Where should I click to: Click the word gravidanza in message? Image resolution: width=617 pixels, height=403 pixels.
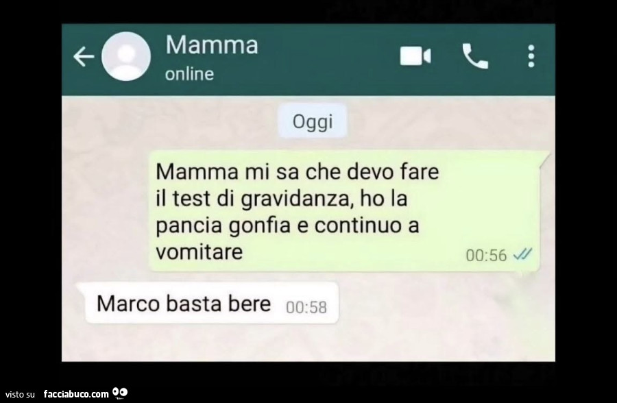(x=295, y=199)
